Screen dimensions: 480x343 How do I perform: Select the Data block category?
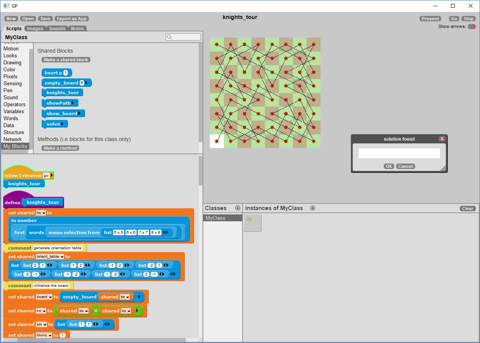9,125
